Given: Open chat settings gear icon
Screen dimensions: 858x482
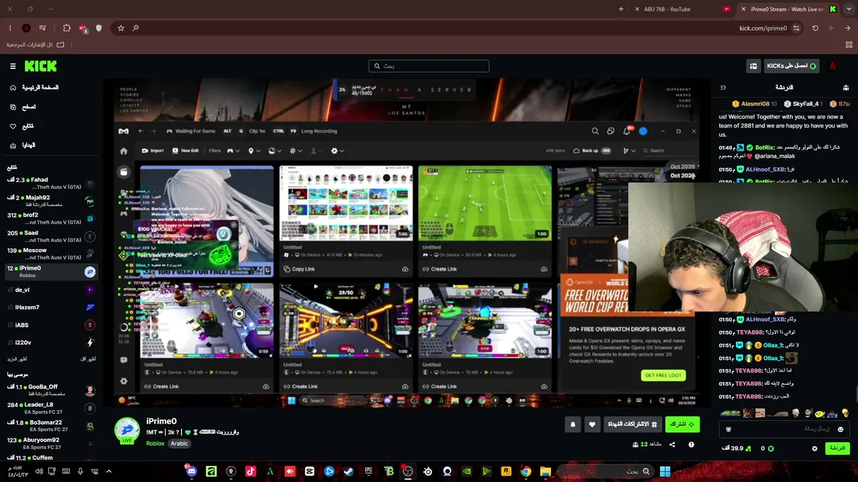Looking at the screenshot, I should click(x=814, y=449).
